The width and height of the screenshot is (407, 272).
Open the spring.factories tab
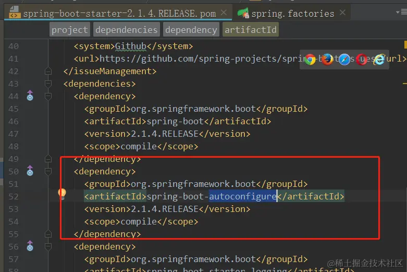click(x=293, y=13)
